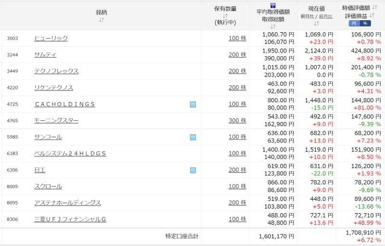Sort by 評価損益 arrow icon
385x246 pixels.
[372, 16]
